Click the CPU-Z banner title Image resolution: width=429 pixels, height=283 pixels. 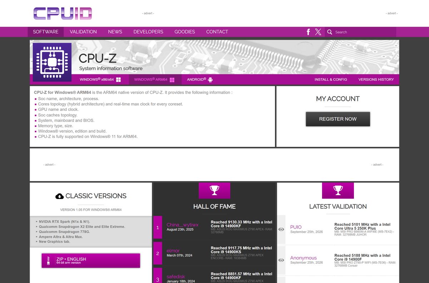[x=97, y=58]
